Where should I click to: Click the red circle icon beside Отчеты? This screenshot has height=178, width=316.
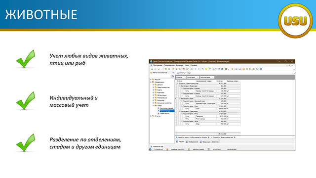(x=189, y=73)
